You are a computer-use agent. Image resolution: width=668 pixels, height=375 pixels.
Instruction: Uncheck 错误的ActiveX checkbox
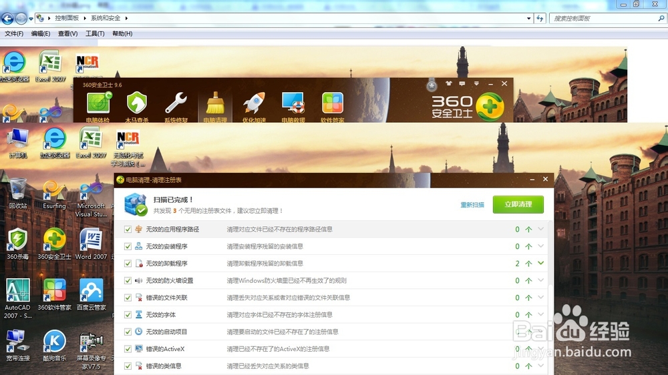(x=128, y=348)
